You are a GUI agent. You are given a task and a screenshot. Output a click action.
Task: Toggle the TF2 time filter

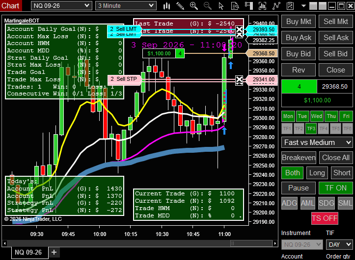tap(299, 129)
